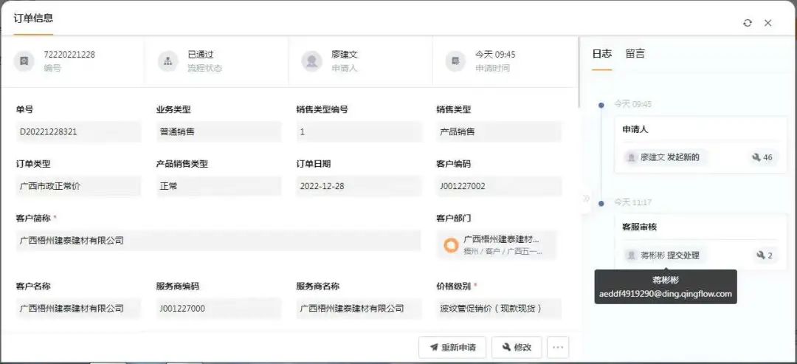Click the 销售类型编号 field showing 1

coord(359,131)
